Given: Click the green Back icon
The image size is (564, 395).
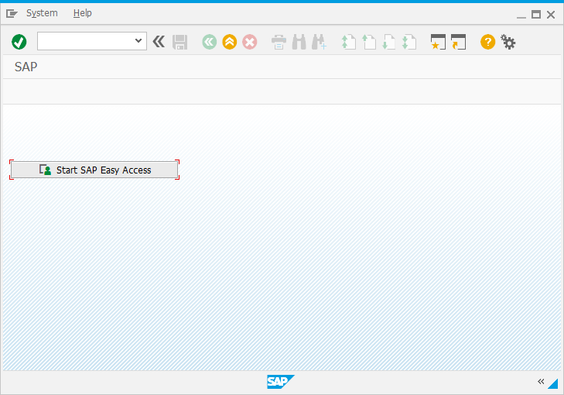Looking at the screenshot, I should click(210, 42).
